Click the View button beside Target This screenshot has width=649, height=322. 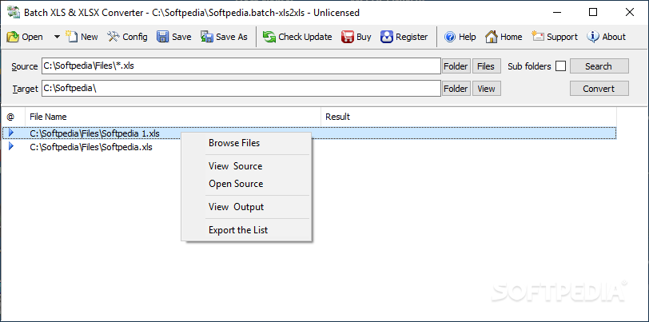tap(486, 89)
